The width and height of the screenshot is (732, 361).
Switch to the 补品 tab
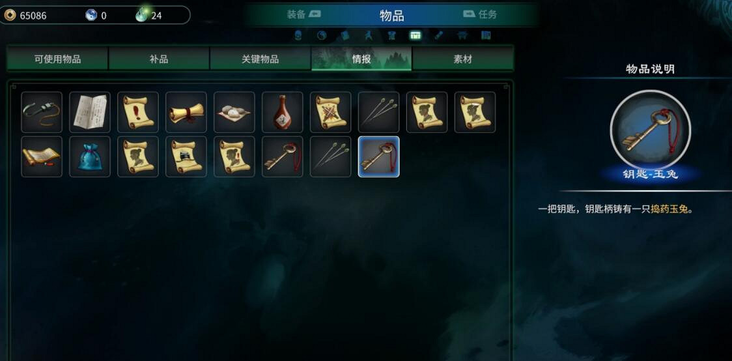(159, 59)
